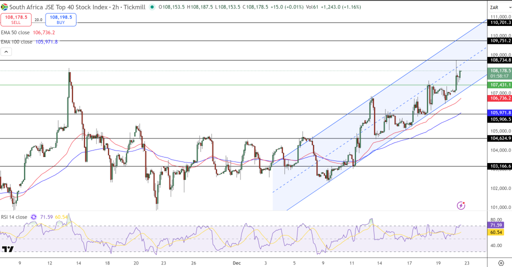Click date 23 on the time axis
This screenshot has height=267, width=512.
coord(467,263)
